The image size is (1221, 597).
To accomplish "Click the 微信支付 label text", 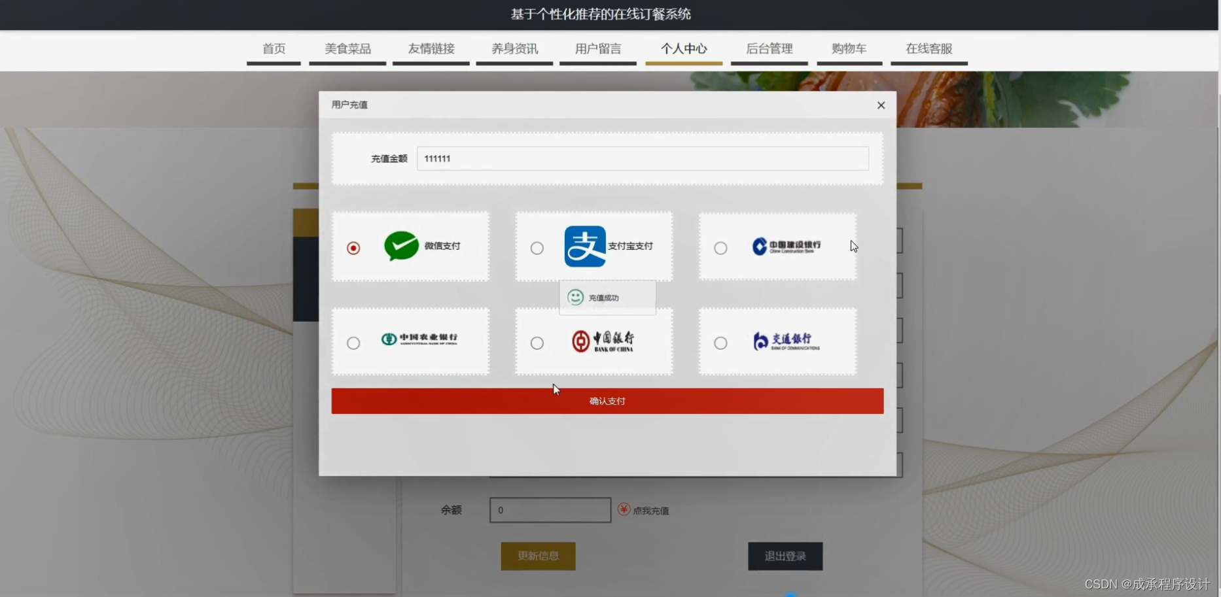I will [442, 246].
